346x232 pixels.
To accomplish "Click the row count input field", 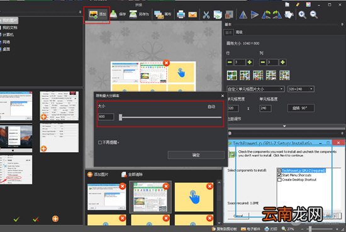I will click(x=240, y=62).
